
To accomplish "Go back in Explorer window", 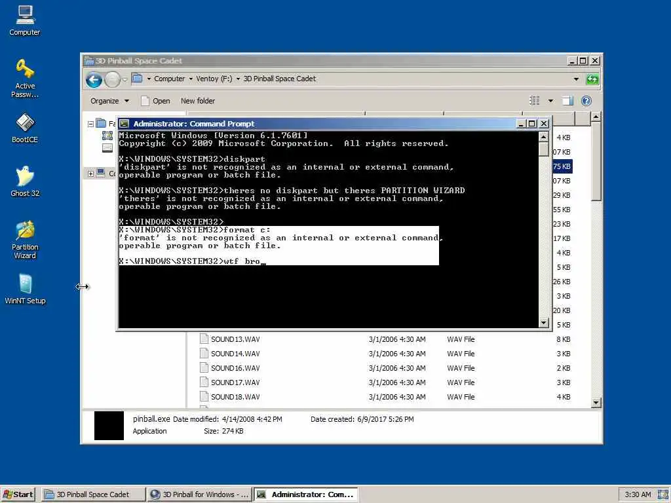I will [94, 79].
